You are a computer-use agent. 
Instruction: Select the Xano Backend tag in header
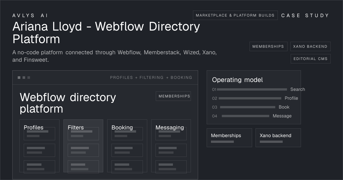click(310, 46)
